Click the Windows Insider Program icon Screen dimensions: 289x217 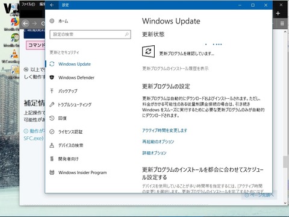pos(52,172)
